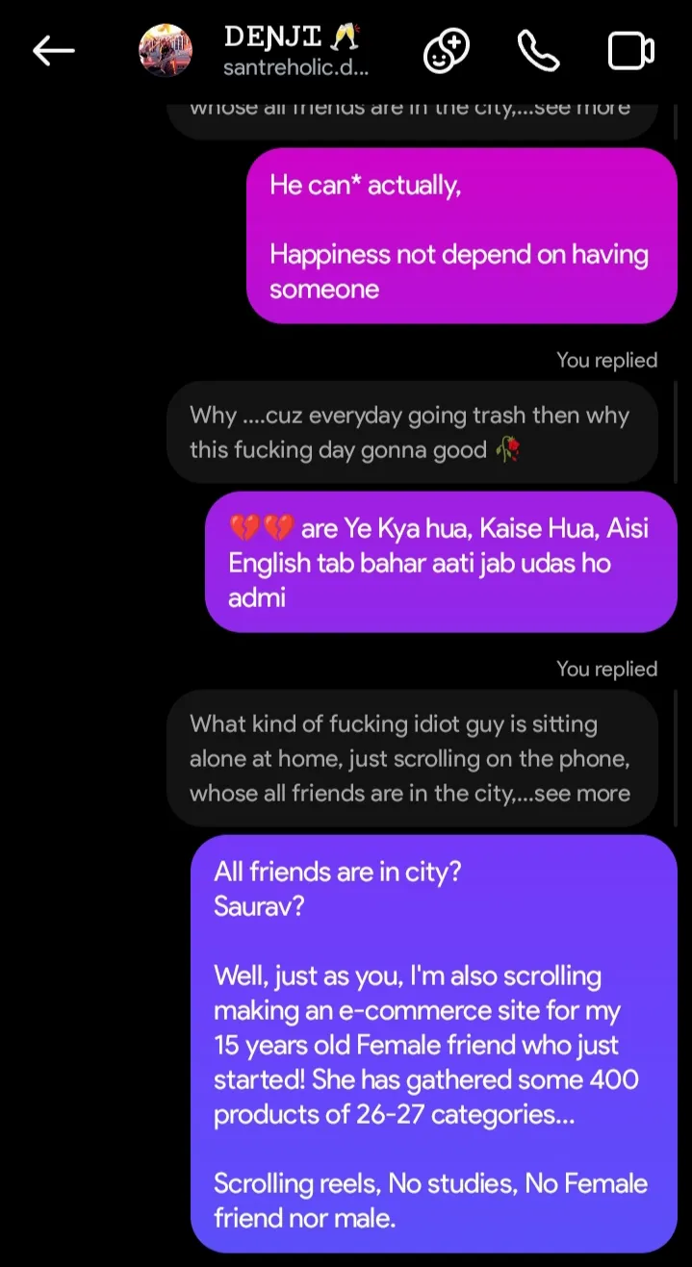692x1267 pixels.
Task: Select the broken hearts Hinglish message bubble
Action: [x=441, y=563]
